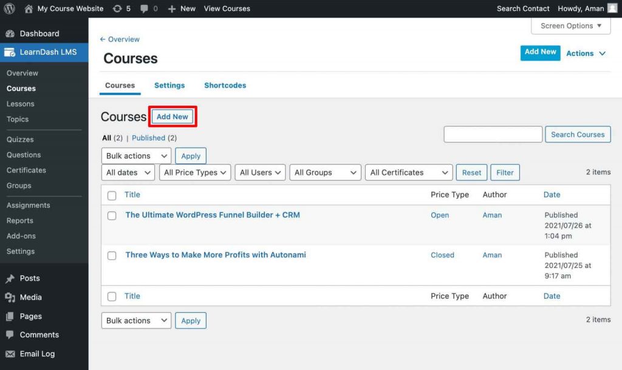Open Certificates in the LearnDash submenu
This screenshot has height=370, width=622.
pos(26,170)
